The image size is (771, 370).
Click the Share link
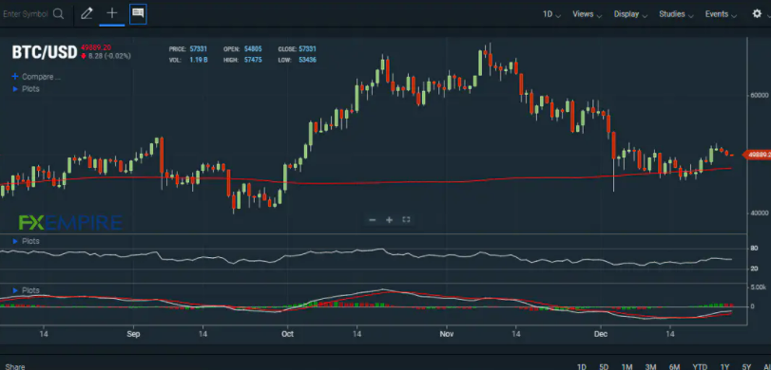click(16, 366)
